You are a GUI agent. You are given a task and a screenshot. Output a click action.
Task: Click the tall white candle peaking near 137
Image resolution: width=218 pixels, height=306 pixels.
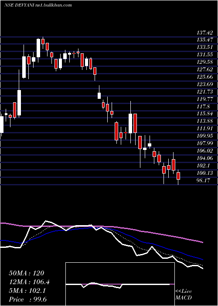click(38, 48)
